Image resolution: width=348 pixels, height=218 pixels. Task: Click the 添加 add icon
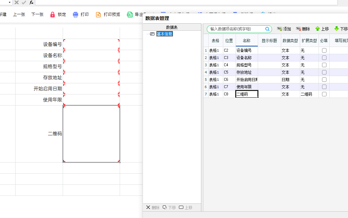pyautogui.click(x=279, y=29)
